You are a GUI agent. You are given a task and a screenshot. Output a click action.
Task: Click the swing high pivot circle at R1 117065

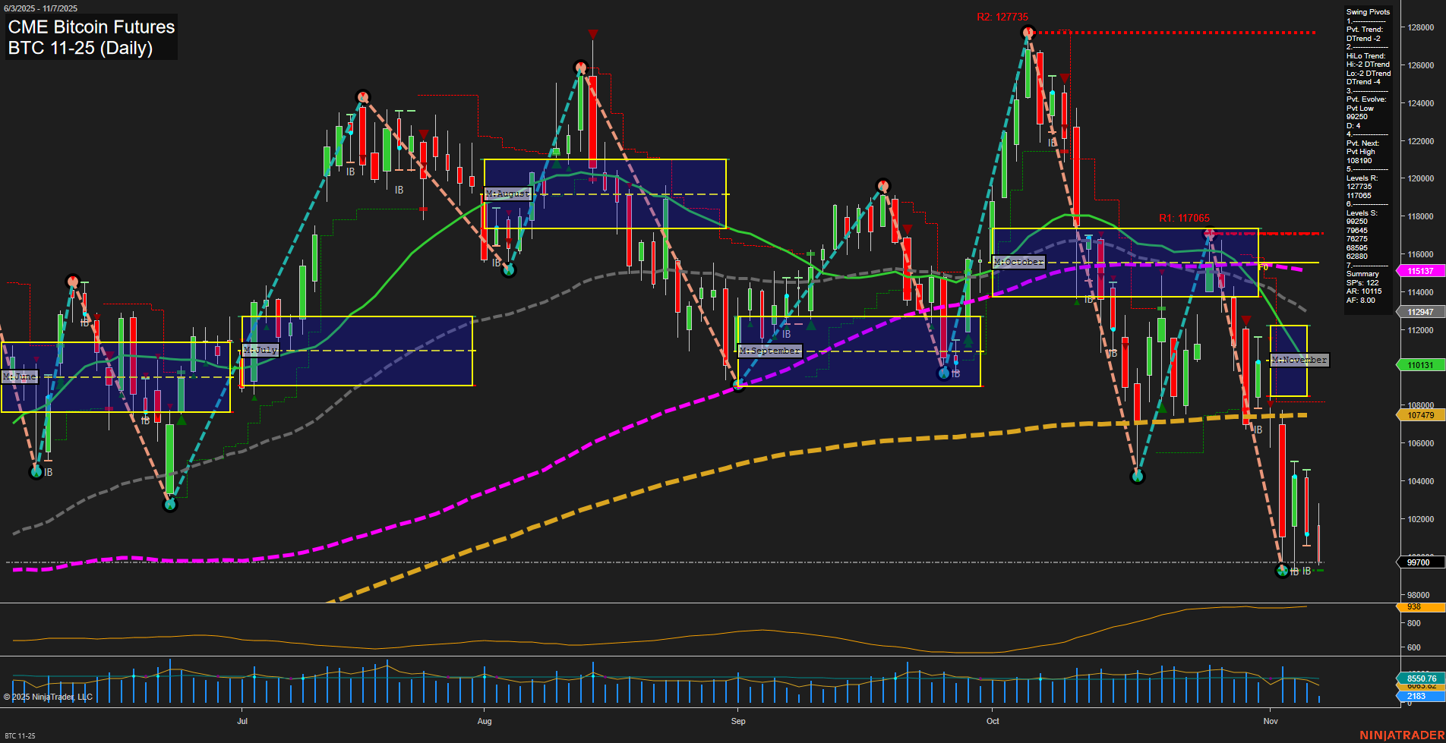tap(1210, 234)
